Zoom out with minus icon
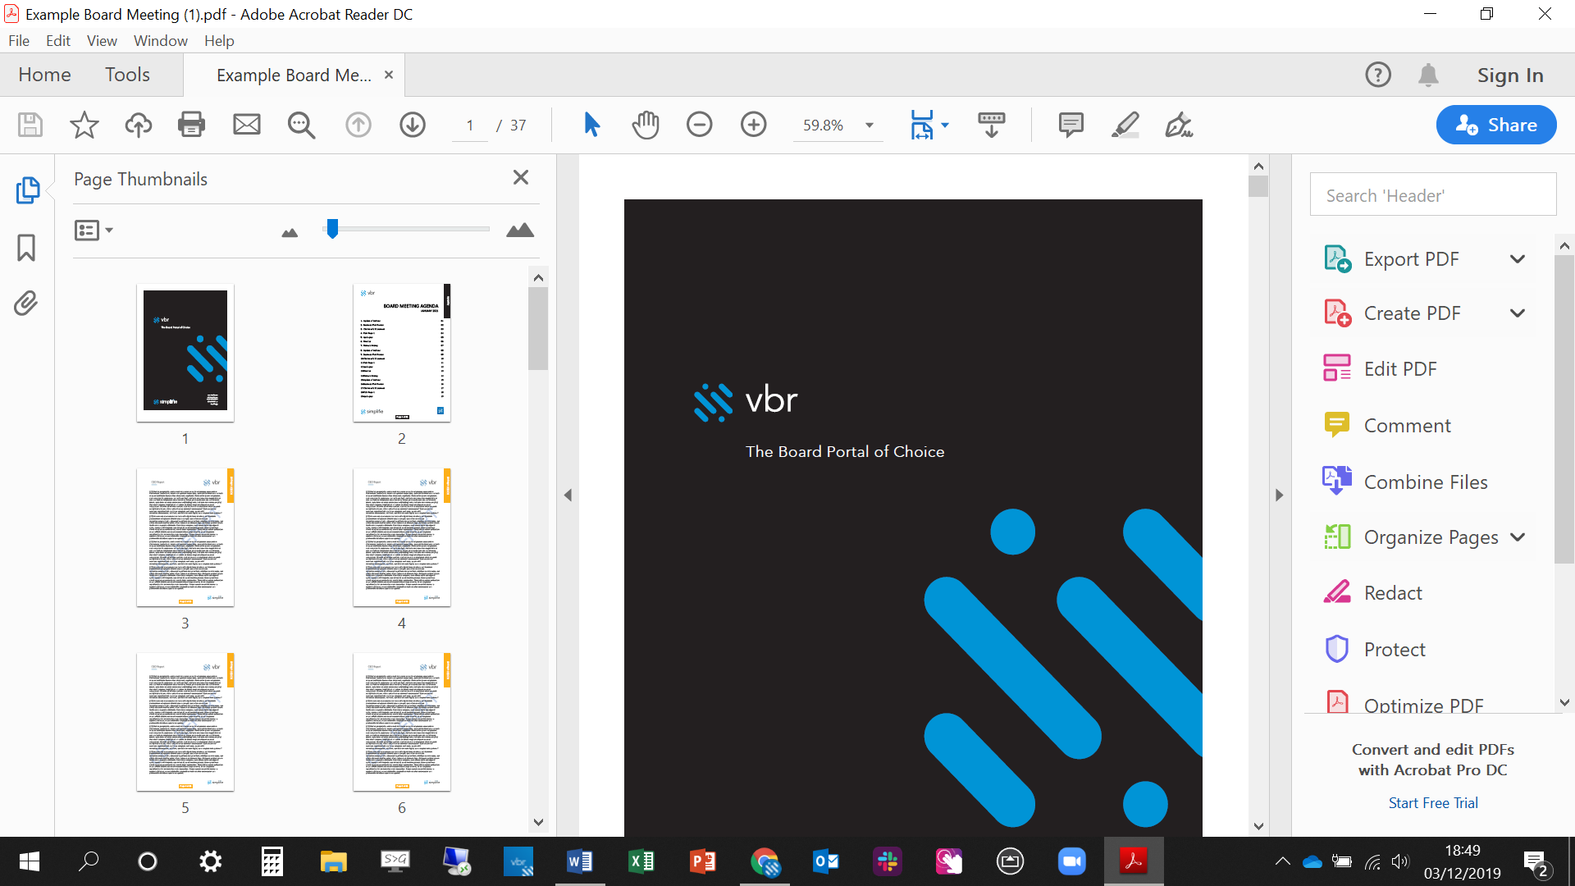1575x886 pixels. pyautogui.click(x=699, y=125)
